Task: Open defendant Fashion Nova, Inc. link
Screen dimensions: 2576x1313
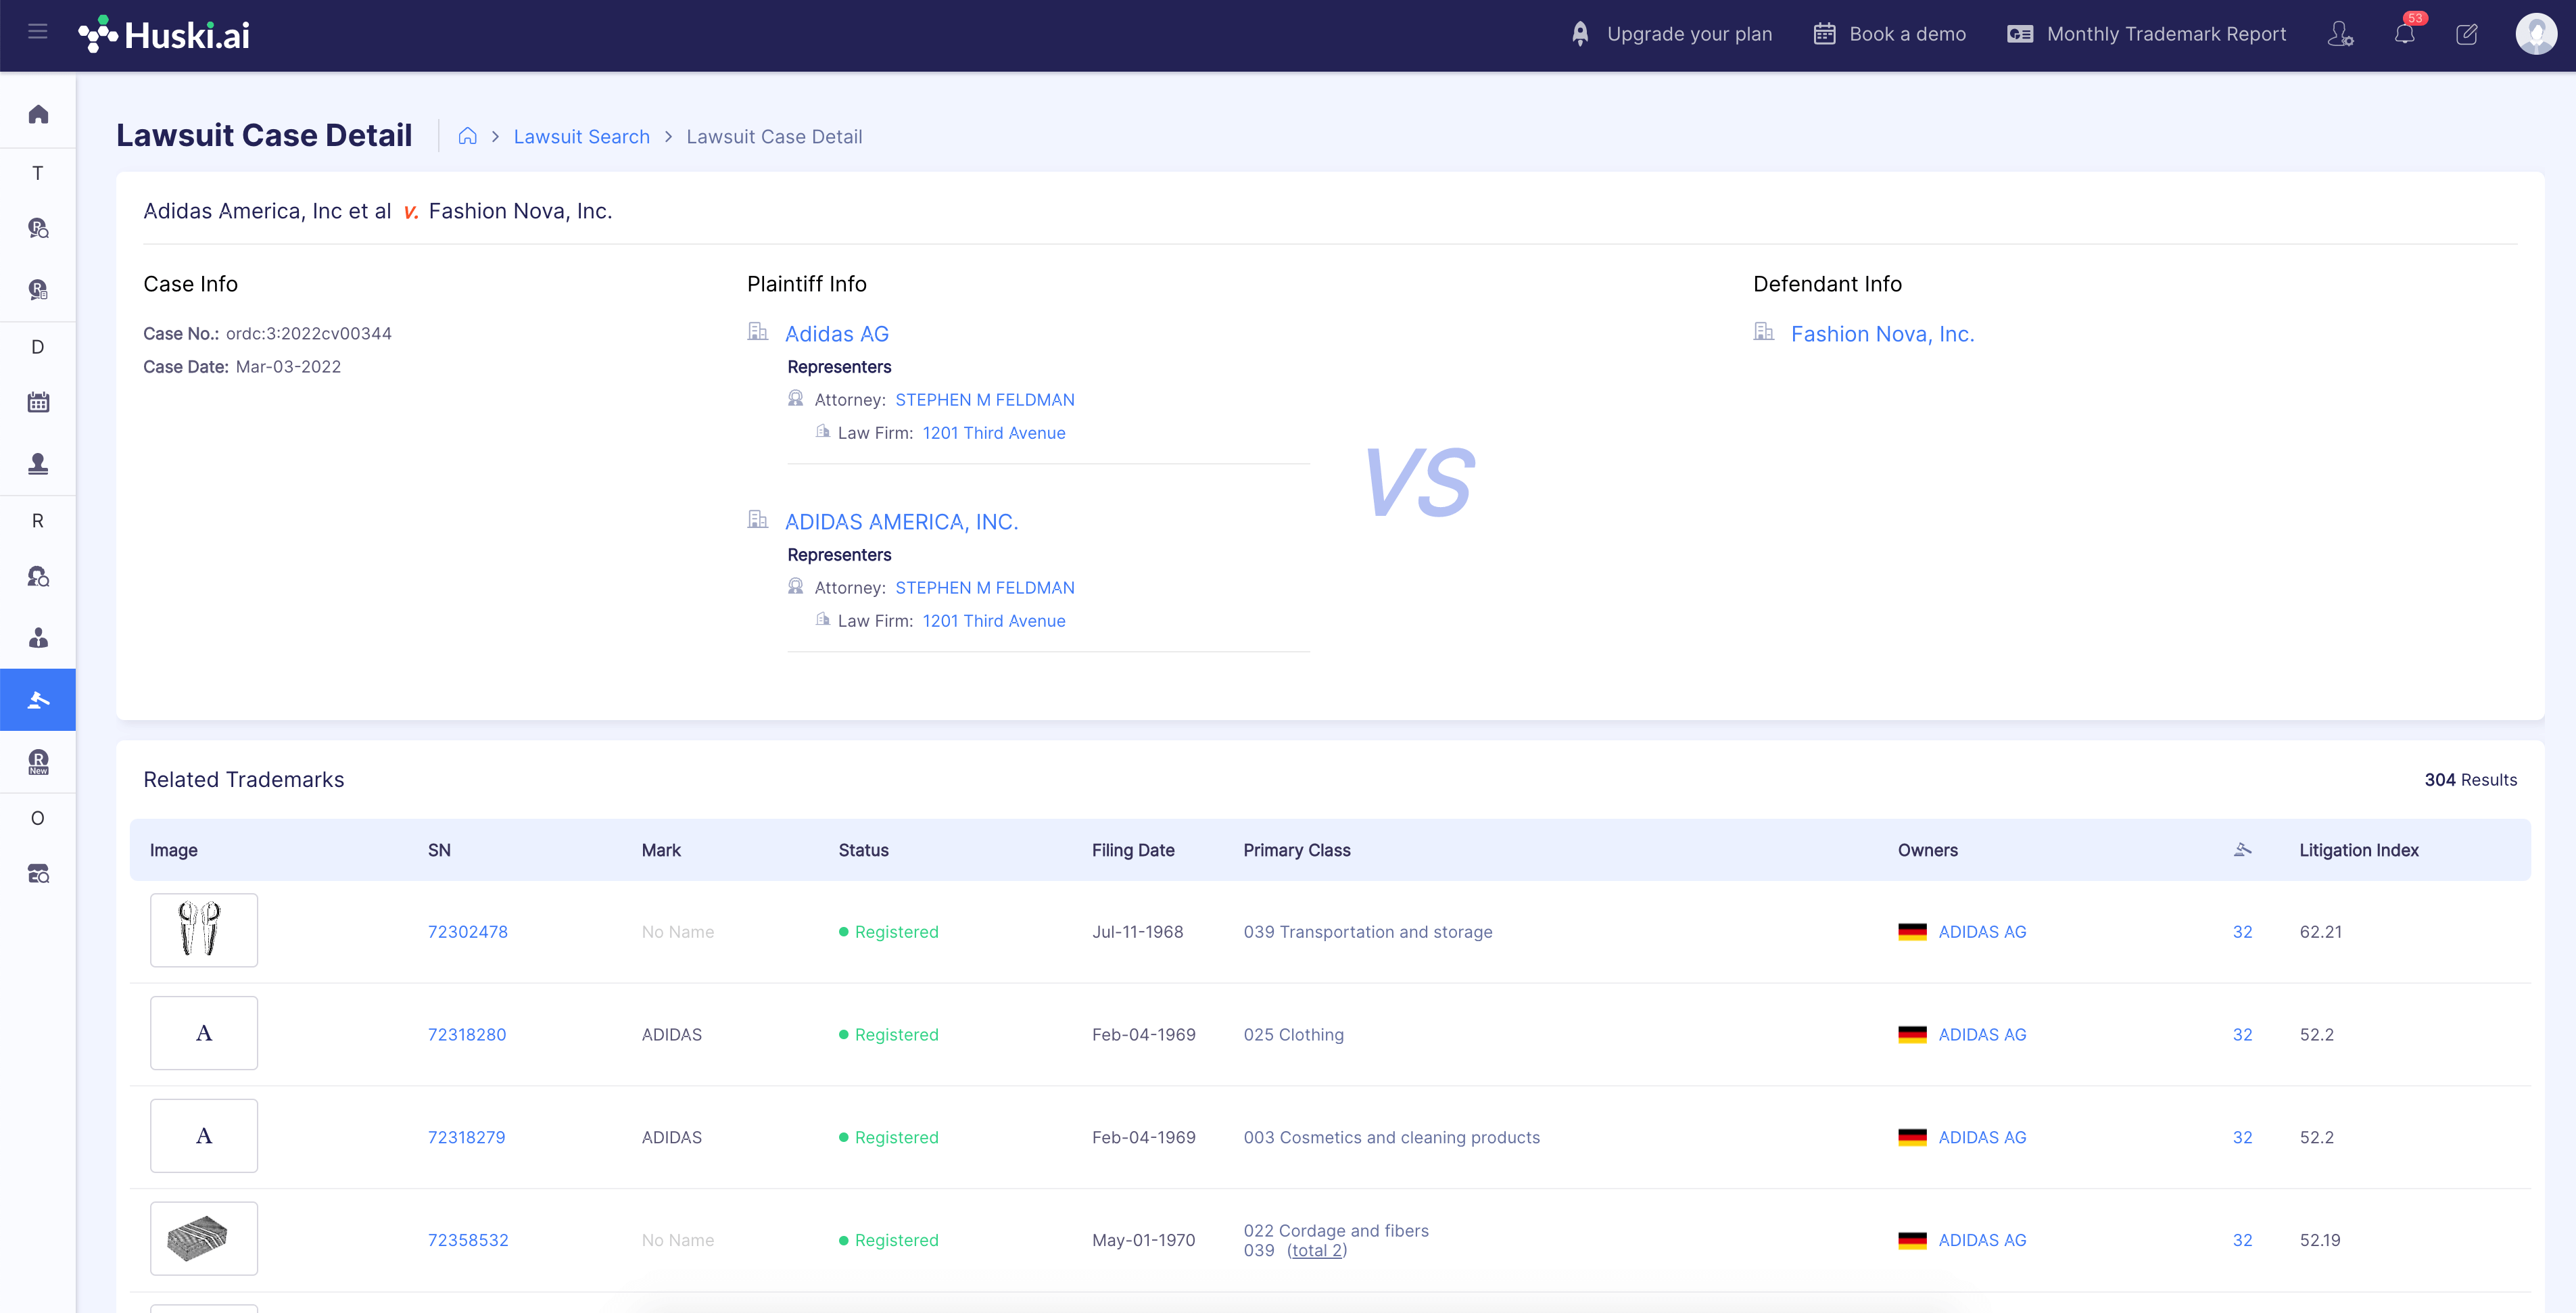Action: click(1882, 334)
